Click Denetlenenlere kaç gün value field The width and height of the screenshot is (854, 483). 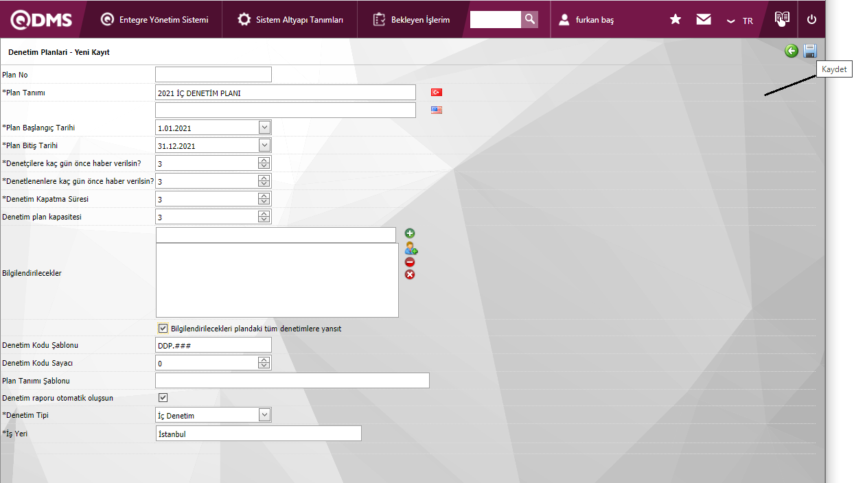pyautogui.click(x=207, y=181)
